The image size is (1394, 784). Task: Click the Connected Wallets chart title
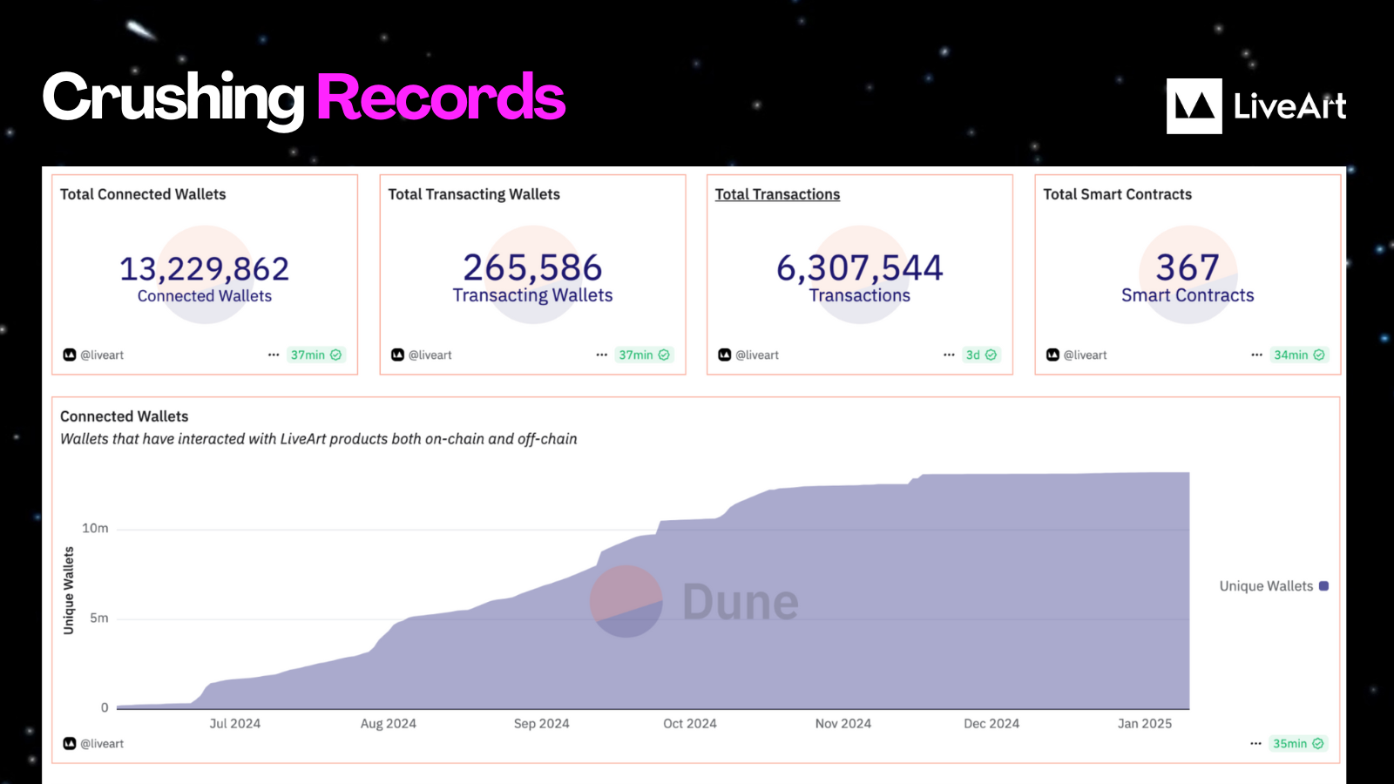point(125,416)
